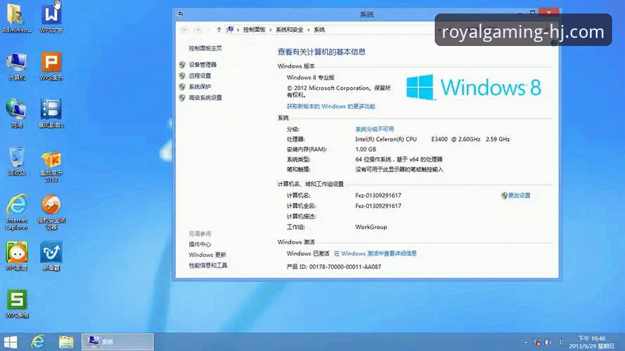
Task: Click the Forward navigation arrow in System window
Action: (198, 30)
